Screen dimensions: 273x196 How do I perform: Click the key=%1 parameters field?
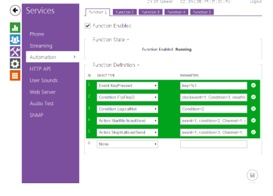coord(214,86)
